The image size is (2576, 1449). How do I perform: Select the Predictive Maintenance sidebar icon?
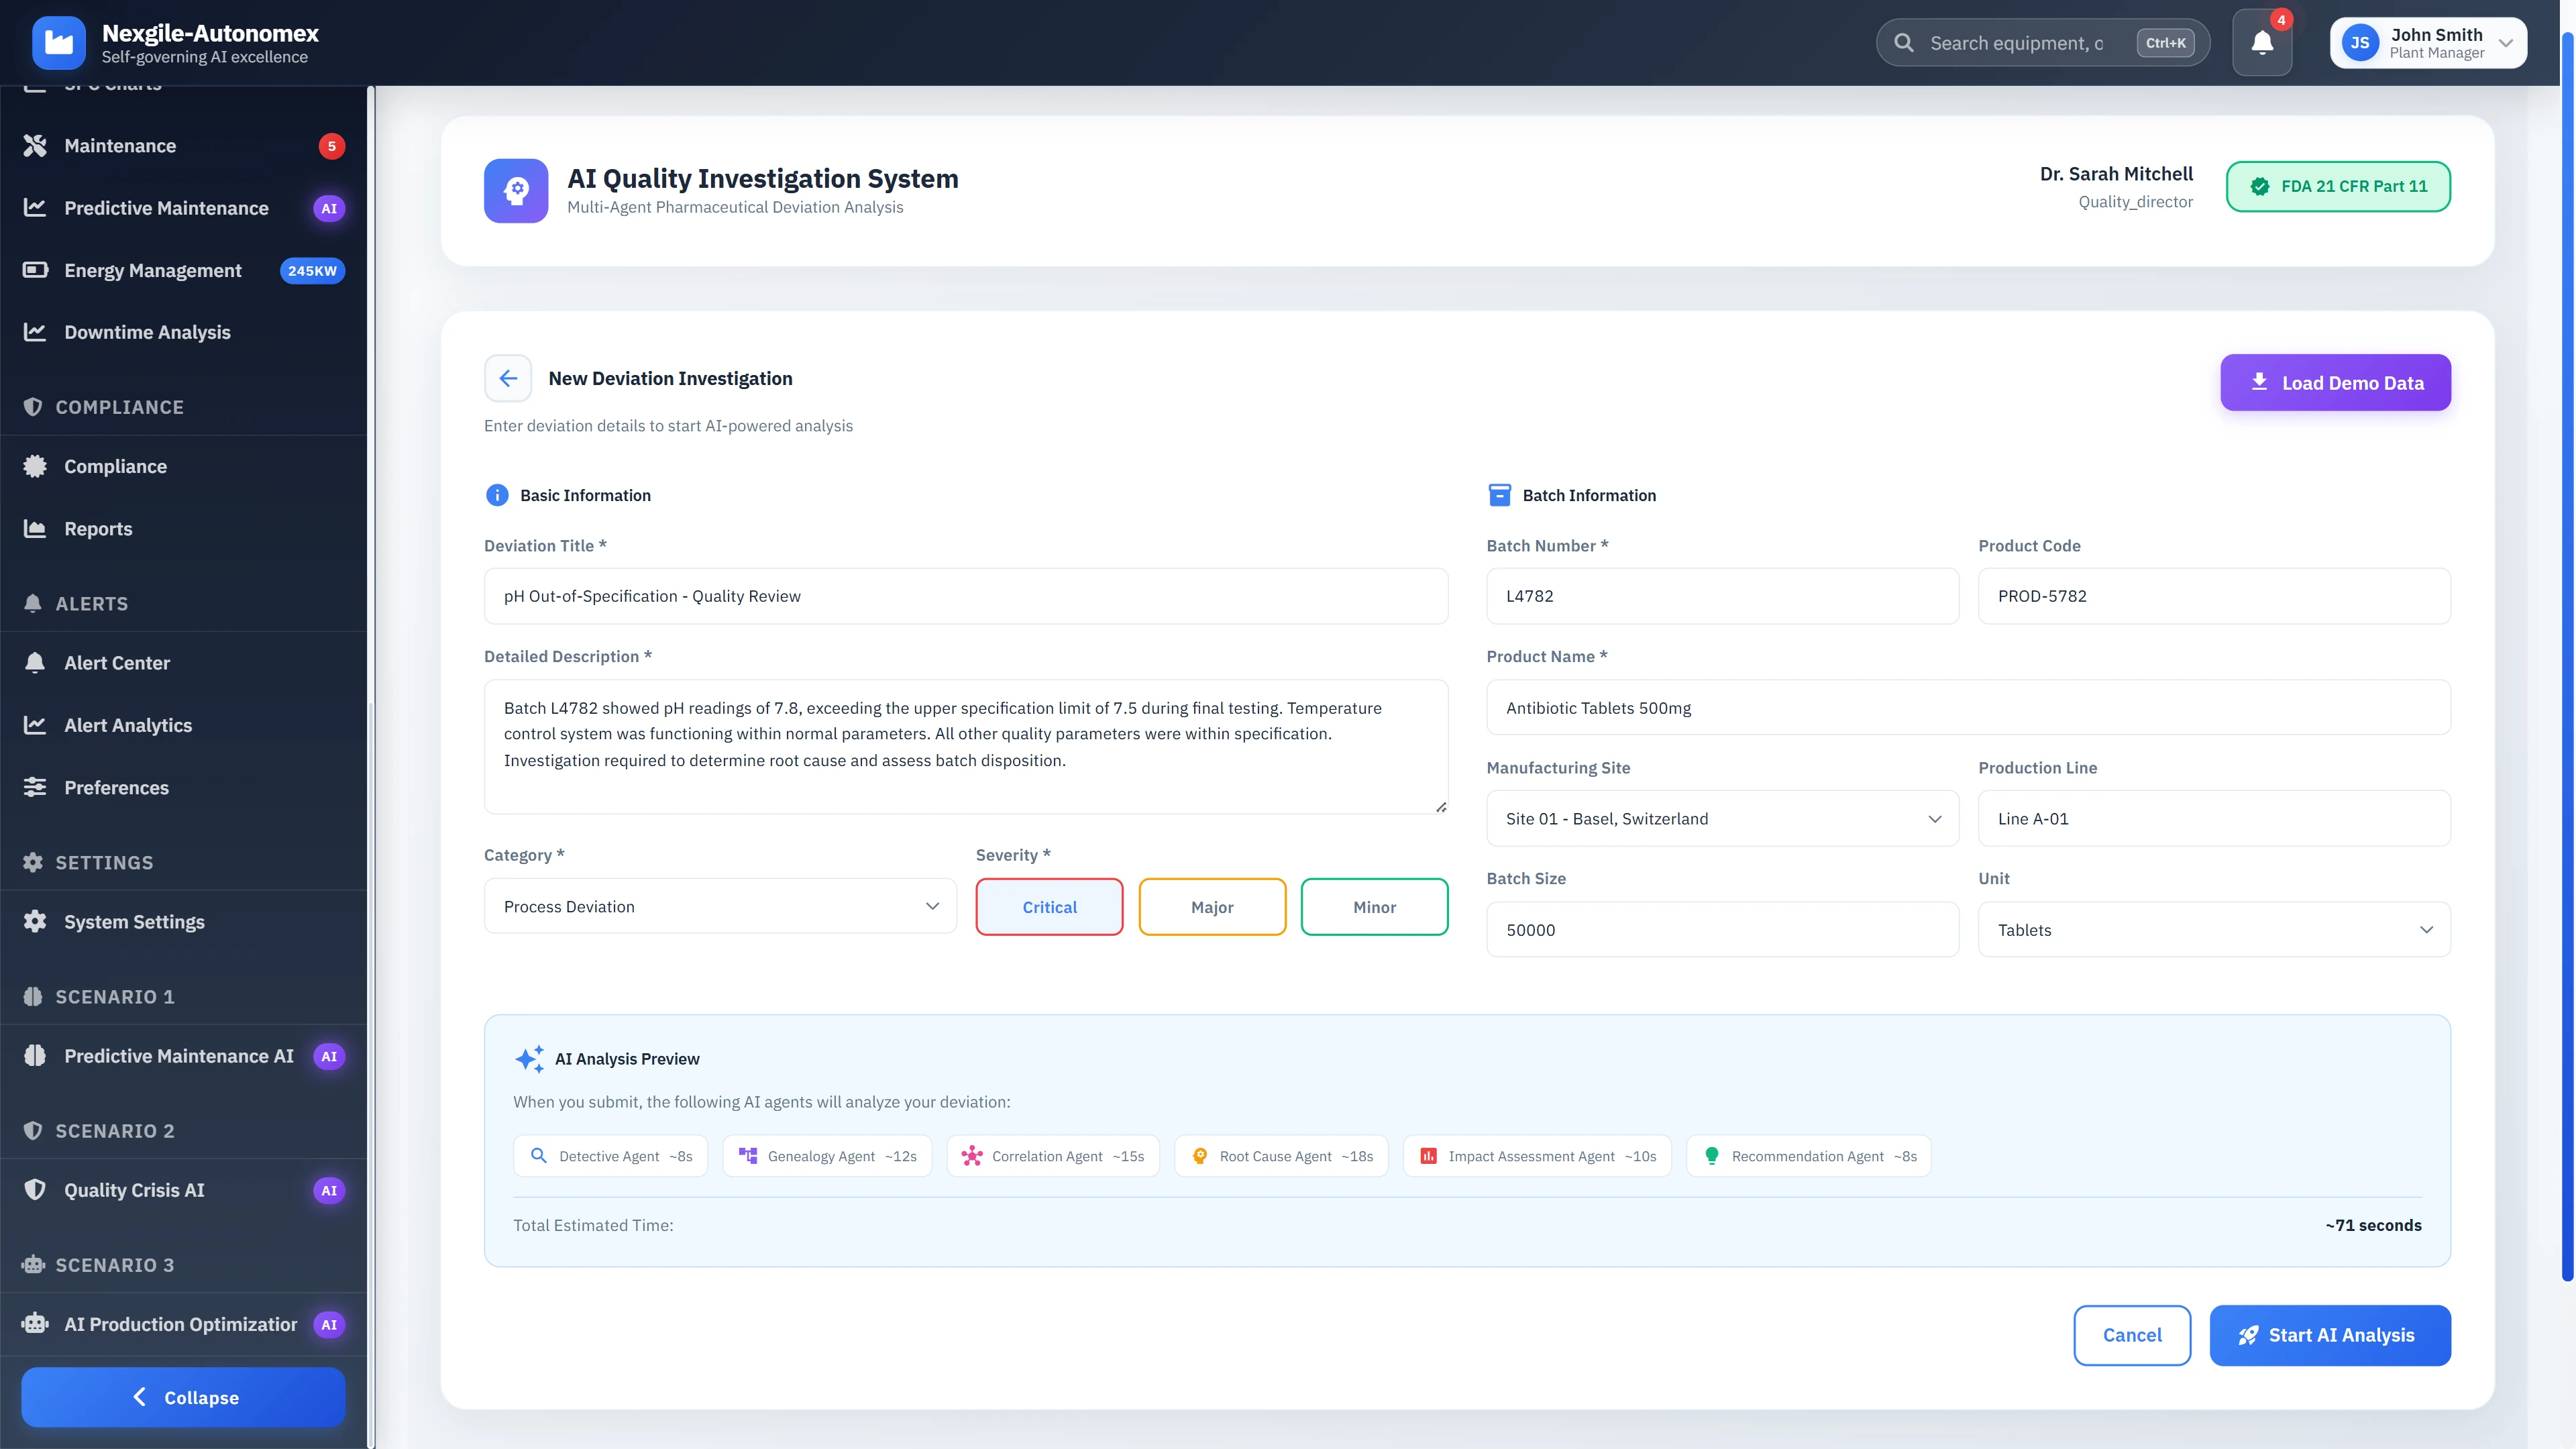click(34, 208)
